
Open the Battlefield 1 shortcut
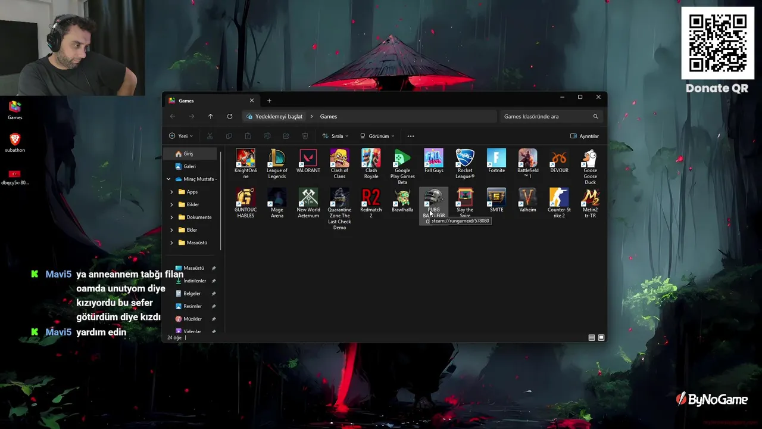click(527, 164)
